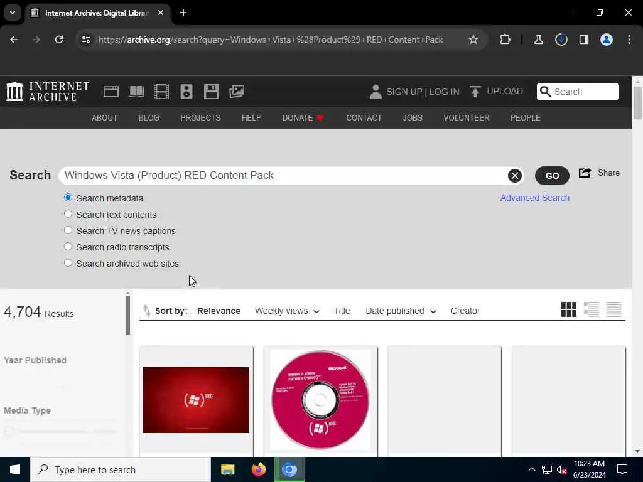
Task: Open the Wayback Machine web icon
Action: [111, 92]
